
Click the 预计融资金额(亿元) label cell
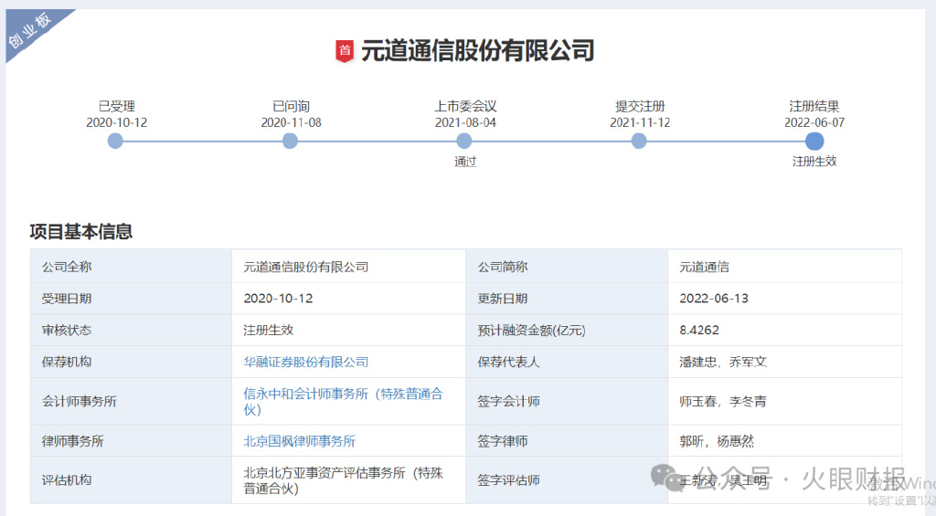click(567, 330)
